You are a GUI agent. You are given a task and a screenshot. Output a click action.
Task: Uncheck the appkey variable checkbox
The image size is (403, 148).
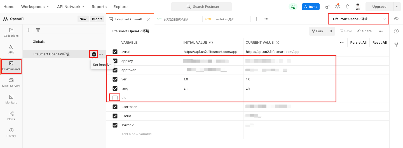tap(115, 61)
